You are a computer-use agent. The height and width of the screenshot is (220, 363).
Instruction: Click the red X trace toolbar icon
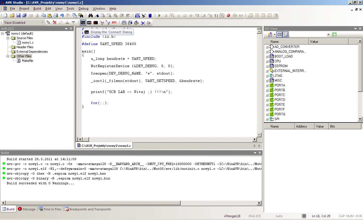[x=54, y=23]
